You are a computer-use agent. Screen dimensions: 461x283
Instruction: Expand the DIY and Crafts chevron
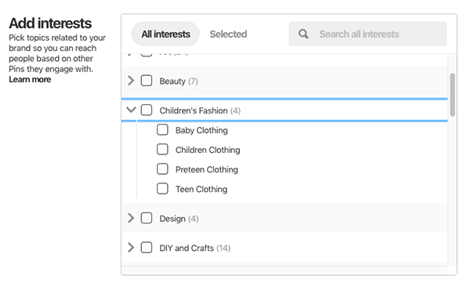pyautogui.click(x=131, y=248)
